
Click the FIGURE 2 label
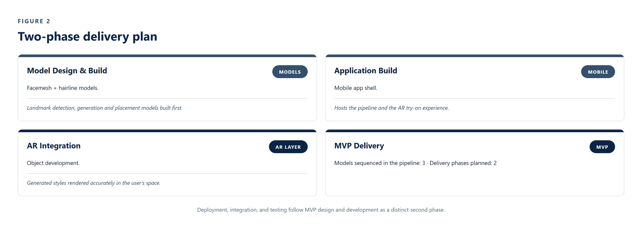(34, 21)
